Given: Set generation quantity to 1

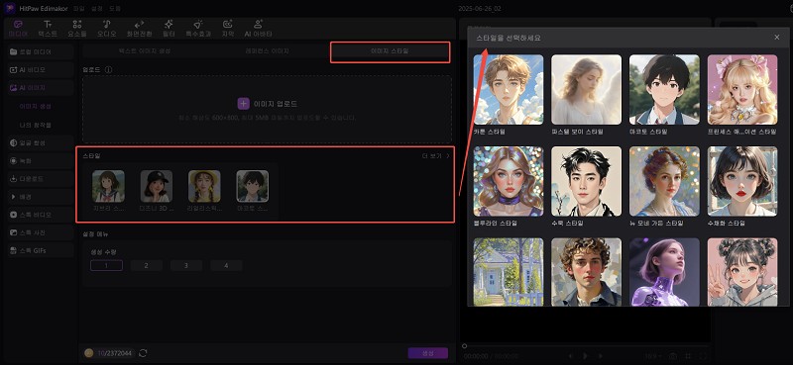Looking at the screenshot, I should 106,265.
